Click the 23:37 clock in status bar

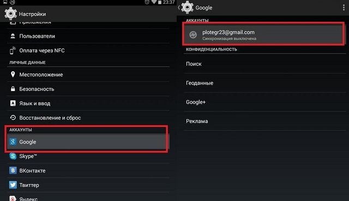coord(169,2)
